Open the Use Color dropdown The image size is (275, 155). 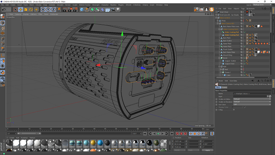pyautogui.click(x=252, y=104)
